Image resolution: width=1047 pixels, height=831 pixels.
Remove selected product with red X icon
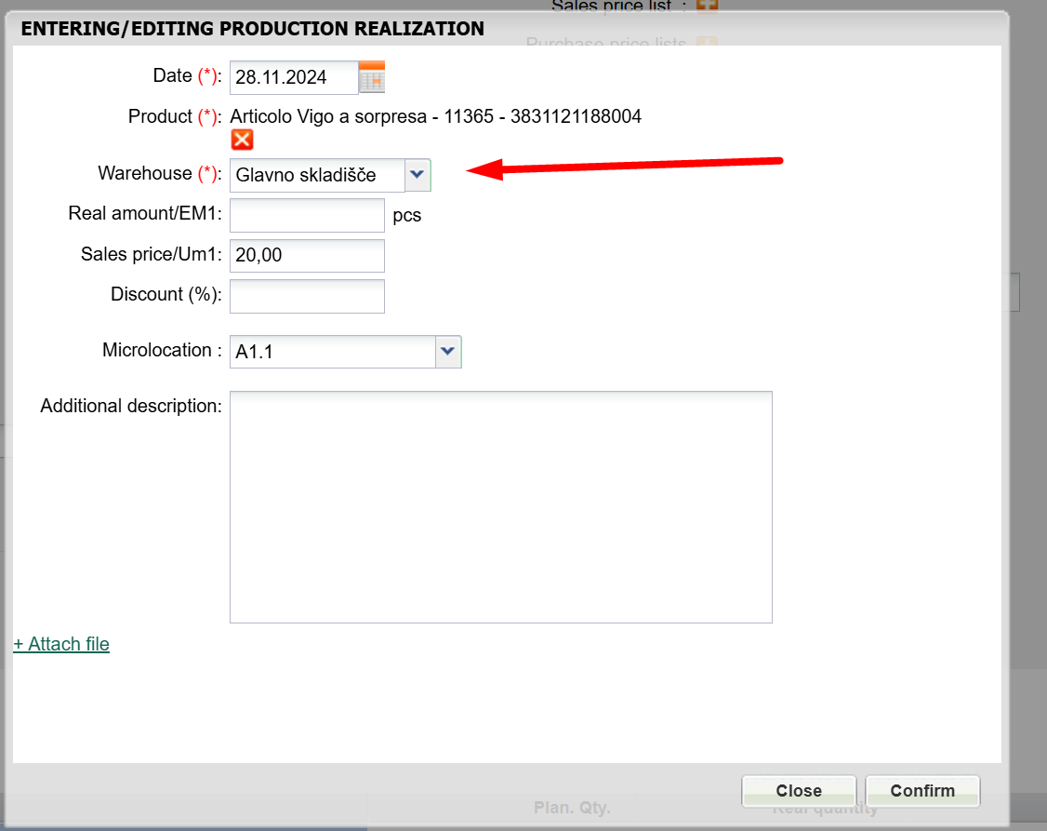(243, 140)
